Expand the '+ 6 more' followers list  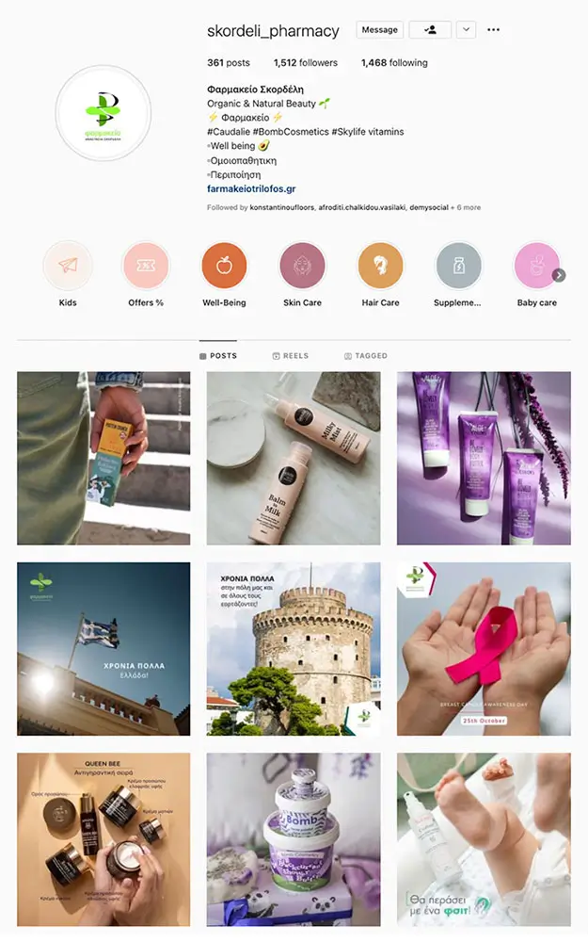pos(466,207)
